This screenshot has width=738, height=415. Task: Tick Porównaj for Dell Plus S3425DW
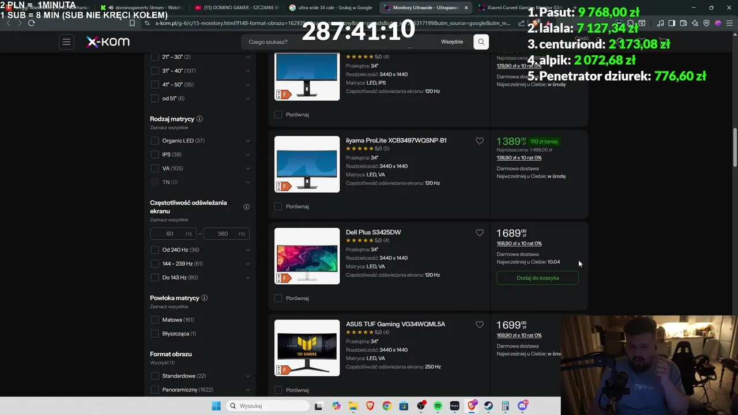point(278,298)
